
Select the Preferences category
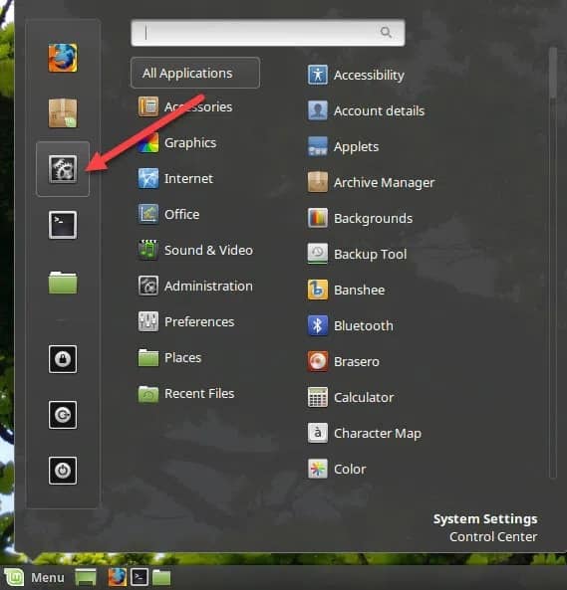coord(186,321)
